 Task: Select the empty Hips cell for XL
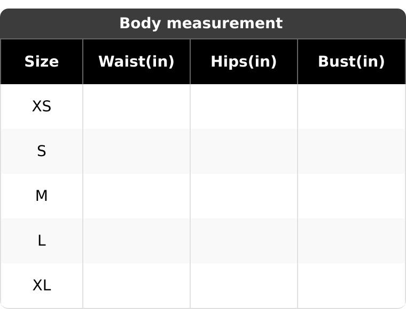[x=244, y=286]
